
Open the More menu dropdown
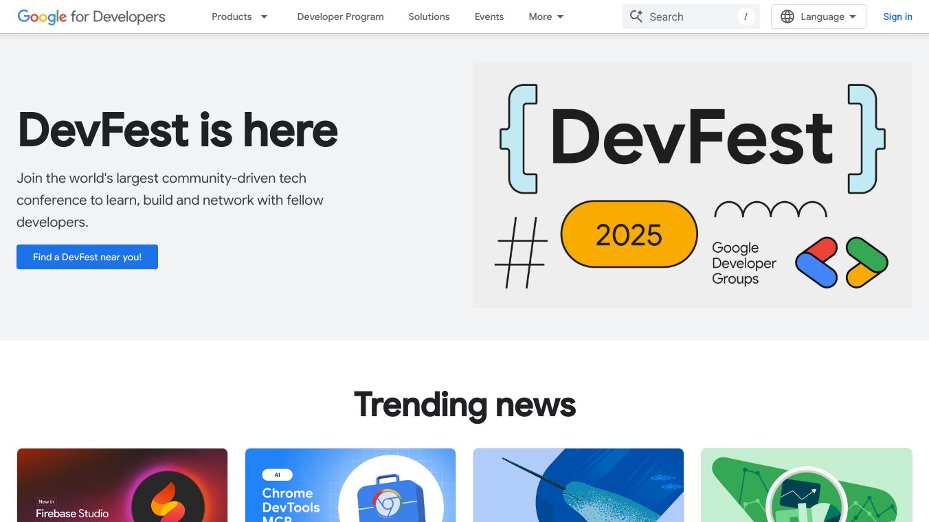pyautogui.click(x=546, y=16)
